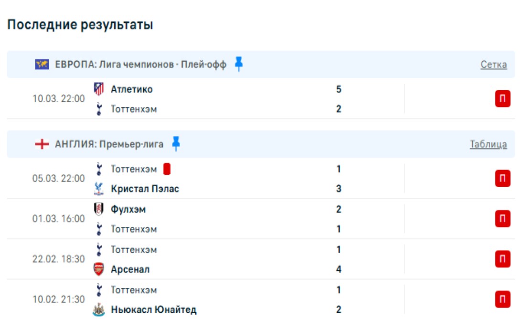This screenshot has width=522, height=319.
Task: Click the England flag icon
Action: 42,144
